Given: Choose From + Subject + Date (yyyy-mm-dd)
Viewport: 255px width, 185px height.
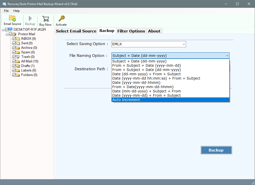Looking at the screenshot, I should coord(171,65).
